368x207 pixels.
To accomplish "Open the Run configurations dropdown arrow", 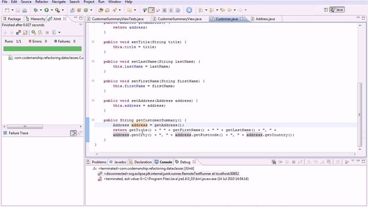I will point(52,10).
